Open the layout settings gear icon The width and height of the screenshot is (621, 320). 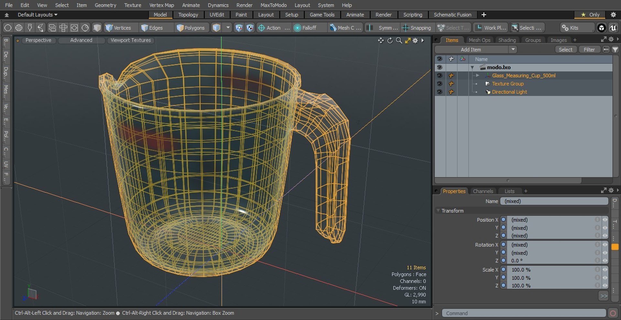(613, 15)
